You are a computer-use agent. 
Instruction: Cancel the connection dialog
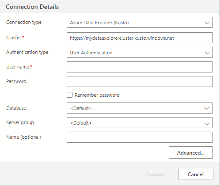tap(196, 174)
